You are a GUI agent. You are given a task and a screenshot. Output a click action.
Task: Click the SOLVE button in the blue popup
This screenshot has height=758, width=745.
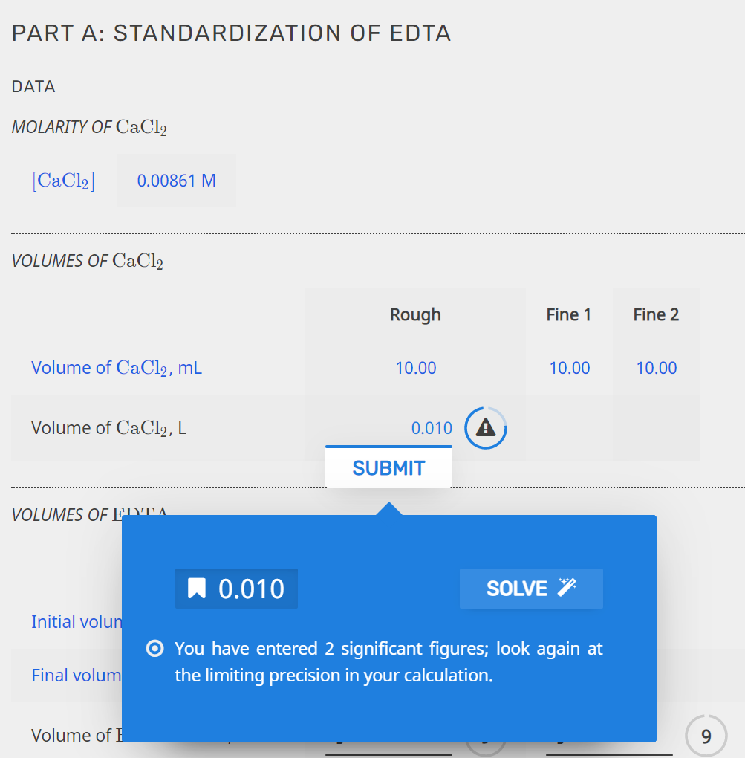[x=531, y=588]
